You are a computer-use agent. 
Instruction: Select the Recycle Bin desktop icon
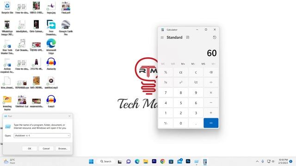7,8
